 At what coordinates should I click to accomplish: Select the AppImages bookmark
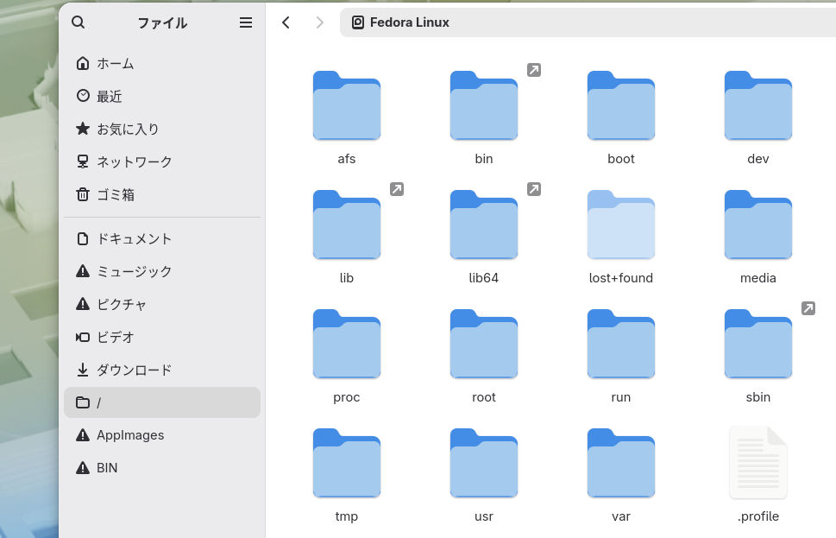click(162, 435)
